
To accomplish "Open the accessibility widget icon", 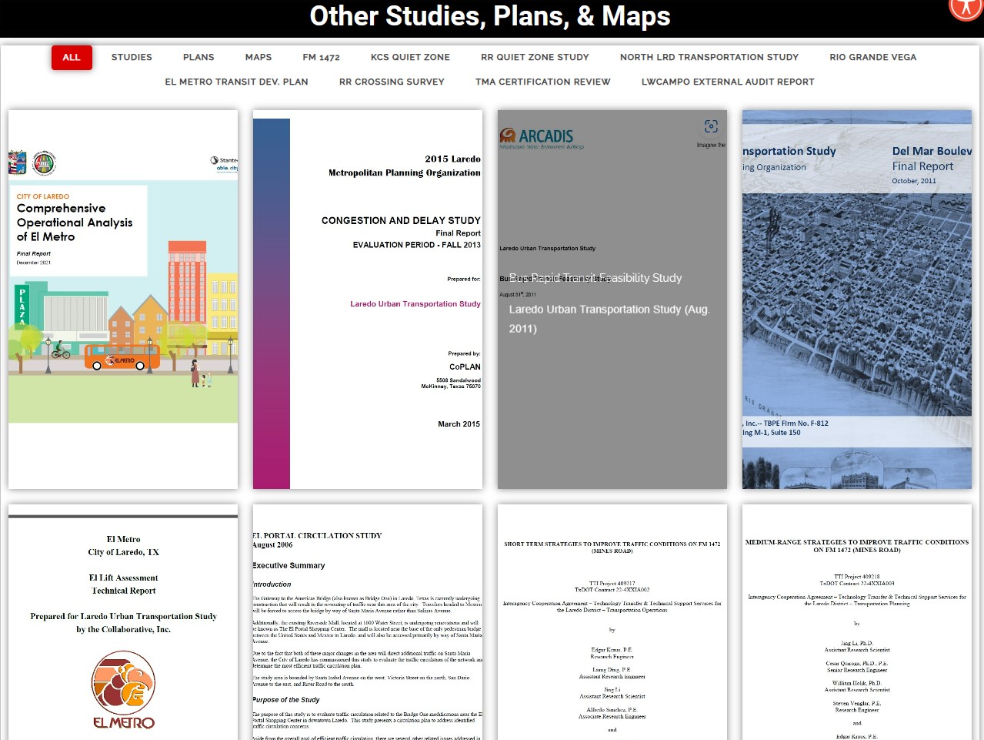I will click(966, 10).
